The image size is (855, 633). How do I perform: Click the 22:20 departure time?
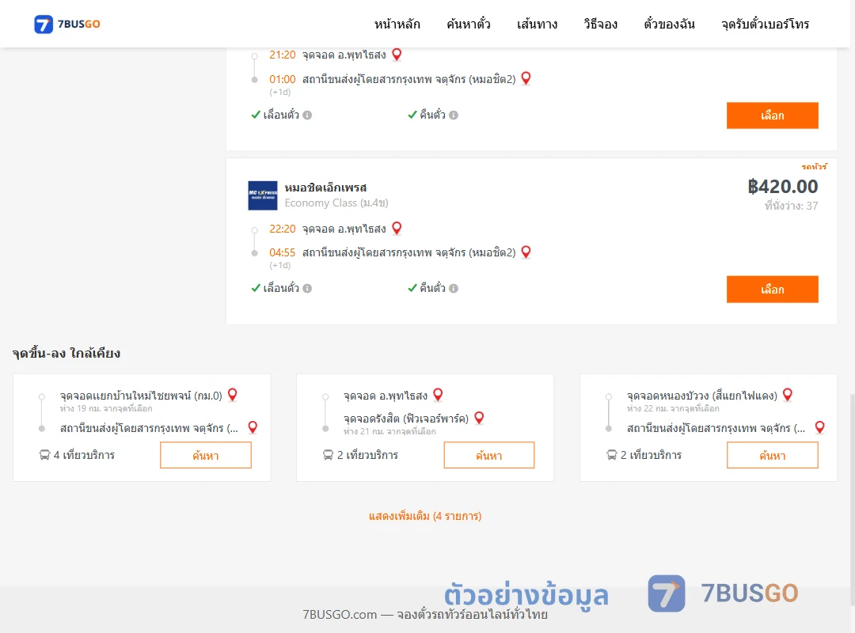coord(282,229)
